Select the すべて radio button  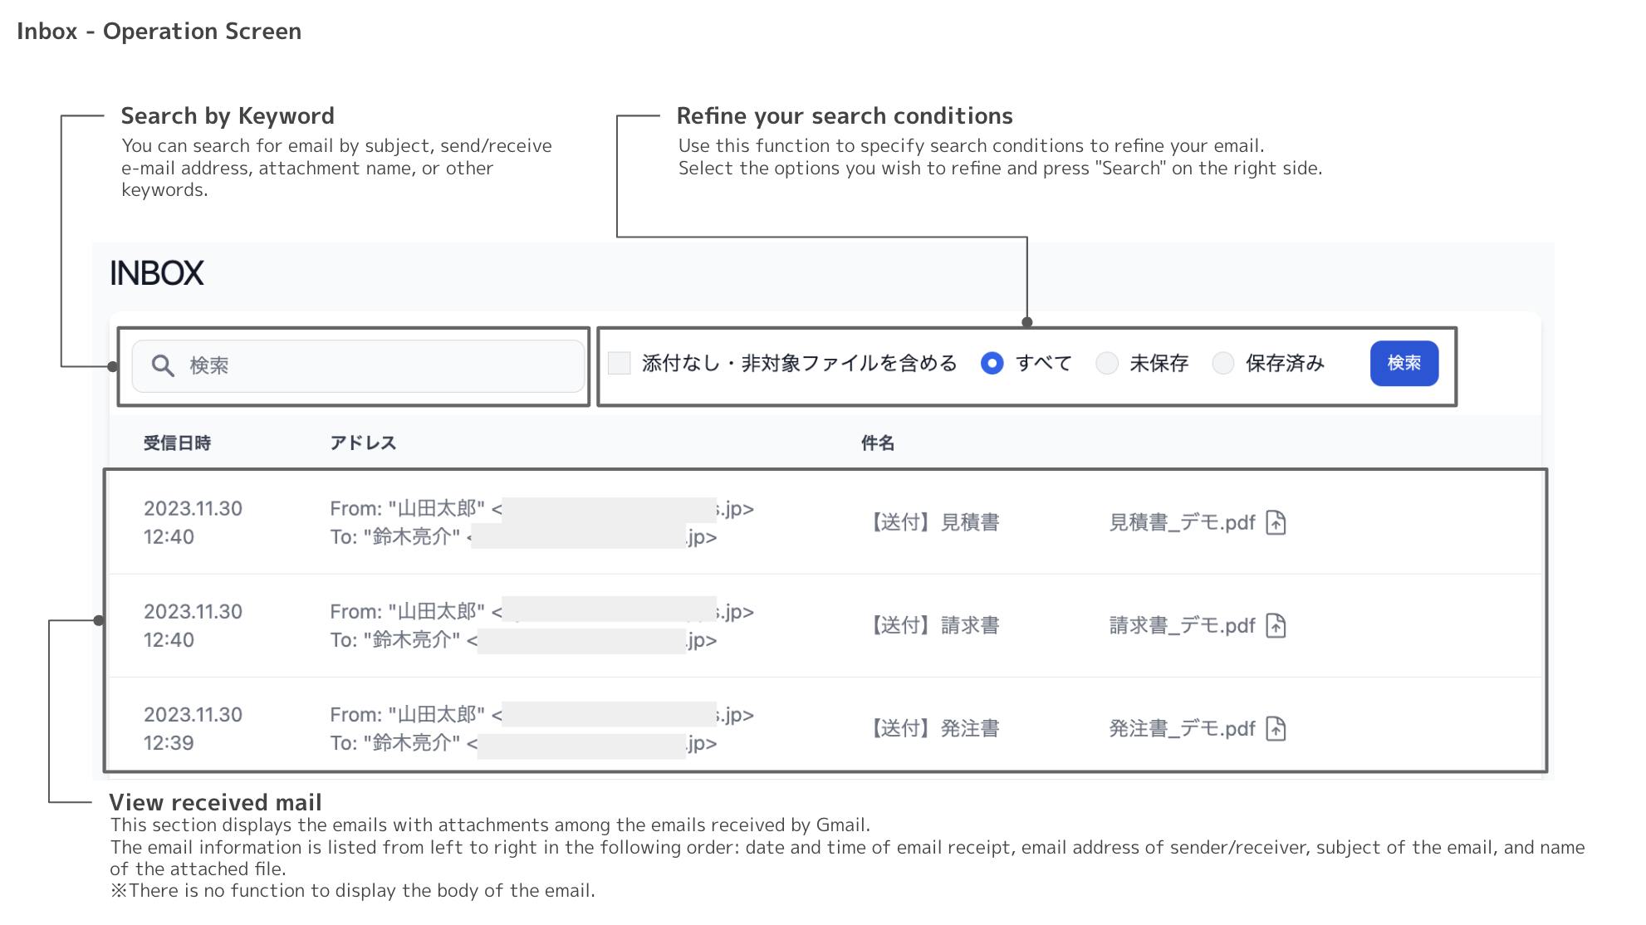[x=992, y=363]
